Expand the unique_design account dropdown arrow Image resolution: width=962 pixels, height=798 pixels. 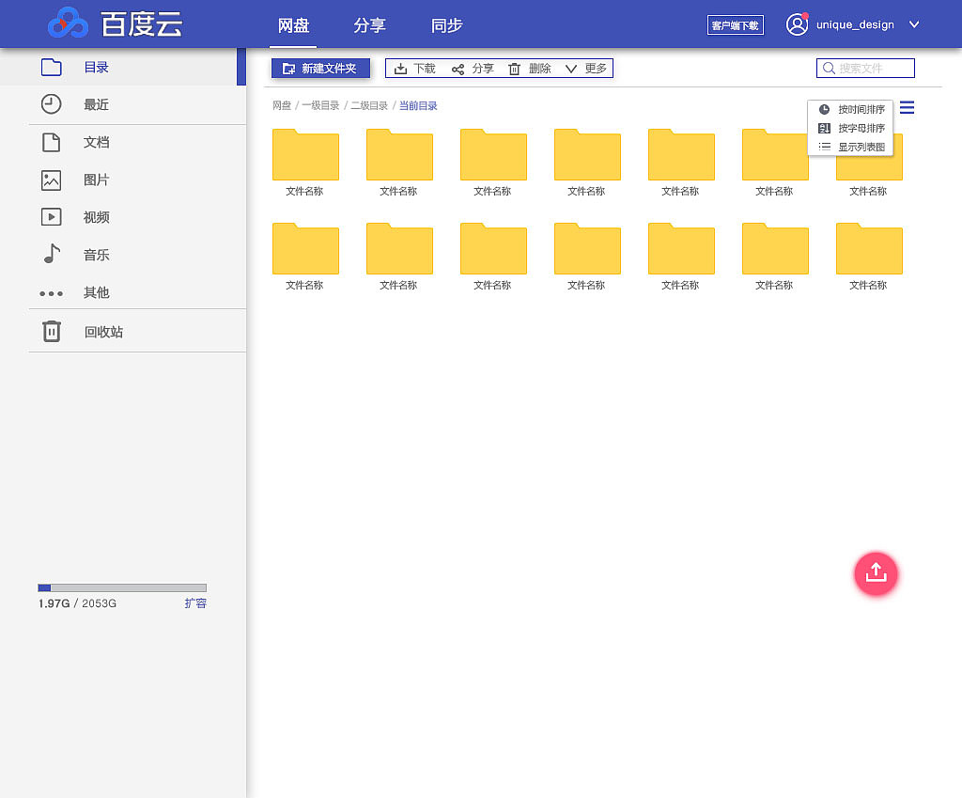click(914, 24)
